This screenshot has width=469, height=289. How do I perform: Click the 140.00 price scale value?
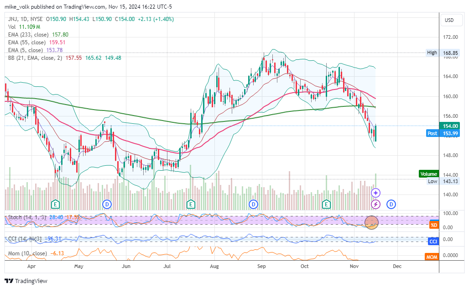[450, 194]
